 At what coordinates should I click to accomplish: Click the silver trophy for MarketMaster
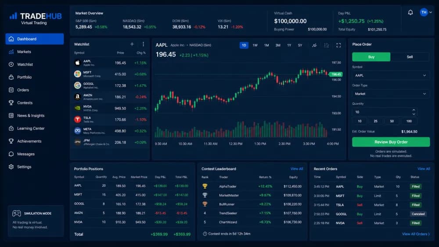pyautogui.click(x=205, y=195)
